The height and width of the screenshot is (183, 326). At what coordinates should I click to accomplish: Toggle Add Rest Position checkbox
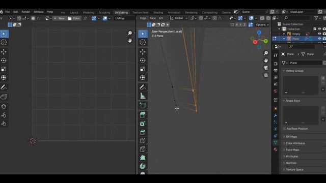coord(284,129)
